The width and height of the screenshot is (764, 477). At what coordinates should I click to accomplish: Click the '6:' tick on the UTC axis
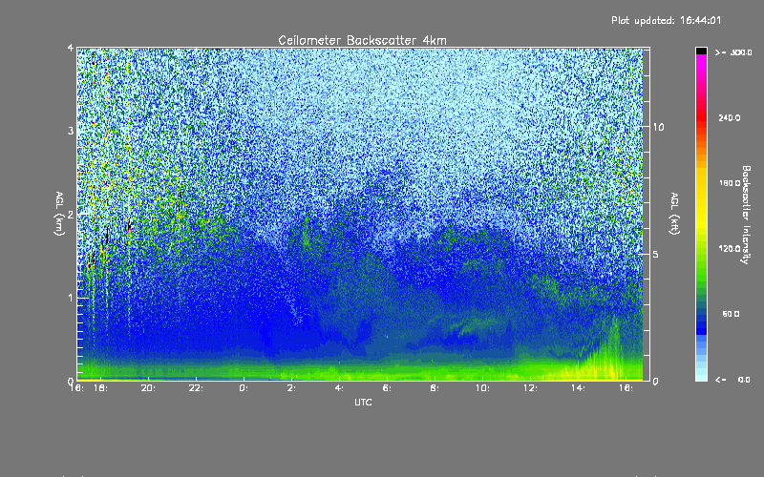point(387,388)
